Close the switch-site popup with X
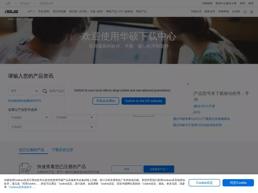This screenshot has height=193, width=258. coord(188,84)
